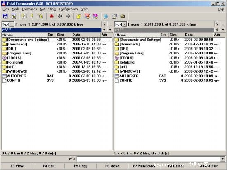Open the Configuration menu
The width and height of the screenshot is (227, 170).
tap(68, 9)
